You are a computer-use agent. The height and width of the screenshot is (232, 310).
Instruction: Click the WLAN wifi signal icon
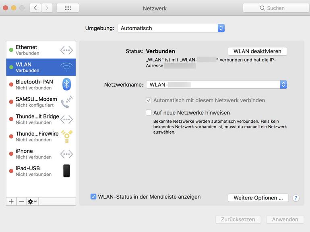coord(66,67)
